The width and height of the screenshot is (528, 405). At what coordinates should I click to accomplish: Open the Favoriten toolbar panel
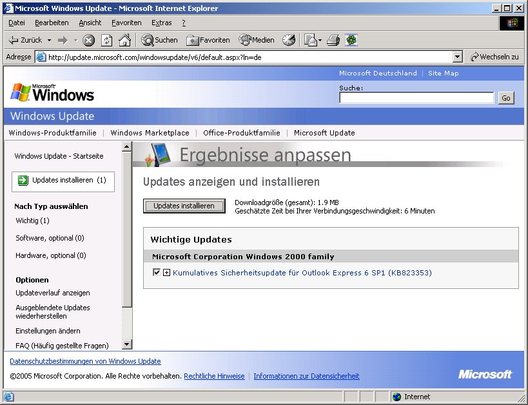coord(208,40)
